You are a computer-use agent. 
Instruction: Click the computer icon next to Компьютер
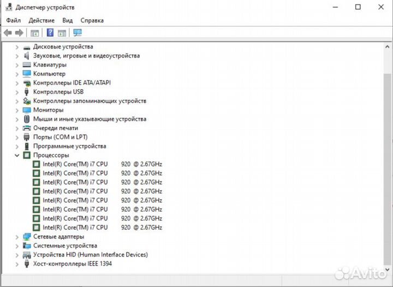coord(27,74)
